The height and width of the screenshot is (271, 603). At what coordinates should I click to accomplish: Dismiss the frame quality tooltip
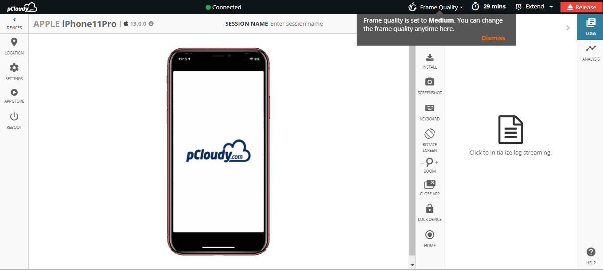(x=493, y=38)
